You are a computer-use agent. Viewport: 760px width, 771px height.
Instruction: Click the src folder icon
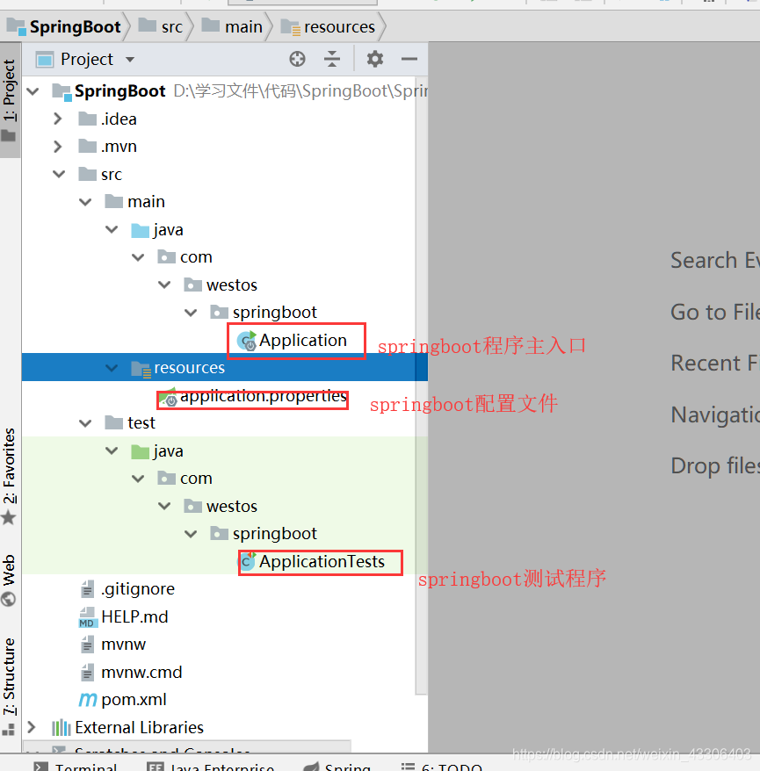[x=88, y=174]
